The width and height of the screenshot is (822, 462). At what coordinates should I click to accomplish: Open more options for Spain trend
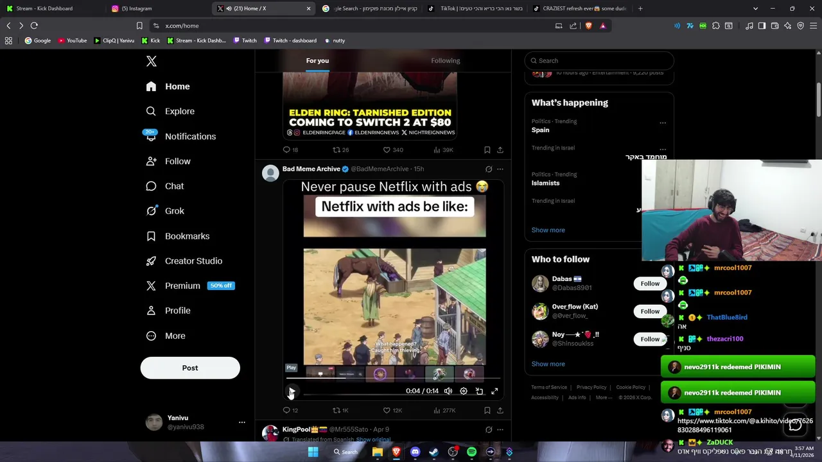coord(663,123)
